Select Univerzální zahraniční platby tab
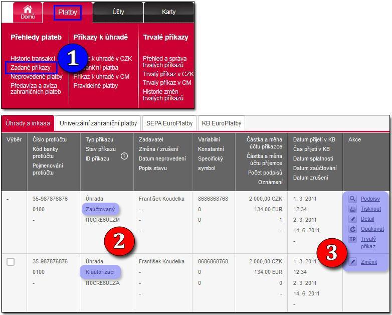Viewport: 392px width, 315px height. tap(98, 123)
